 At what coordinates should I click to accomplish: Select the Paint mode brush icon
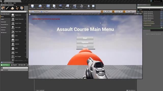(8, 8)
